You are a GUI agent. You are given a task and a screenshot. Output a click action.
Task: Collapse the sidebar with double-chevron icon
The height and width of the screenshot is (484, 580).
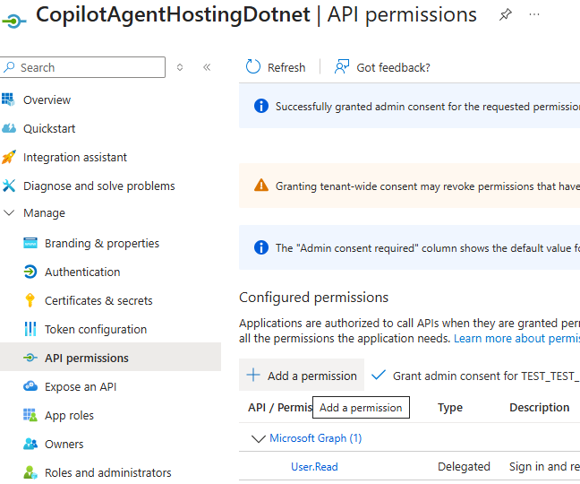pos(207,67)
